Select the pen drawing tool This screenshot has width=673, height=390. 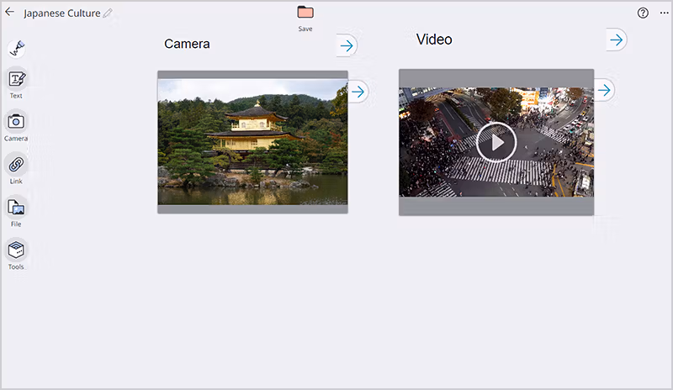(16, 49)
